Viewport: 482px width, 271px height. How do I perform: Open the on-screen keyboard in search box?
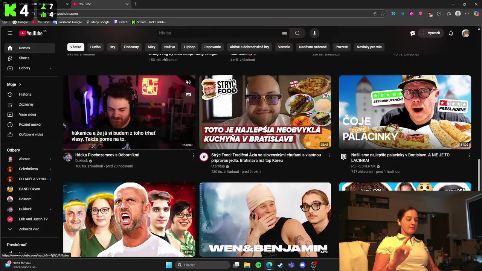coord(285,33)
